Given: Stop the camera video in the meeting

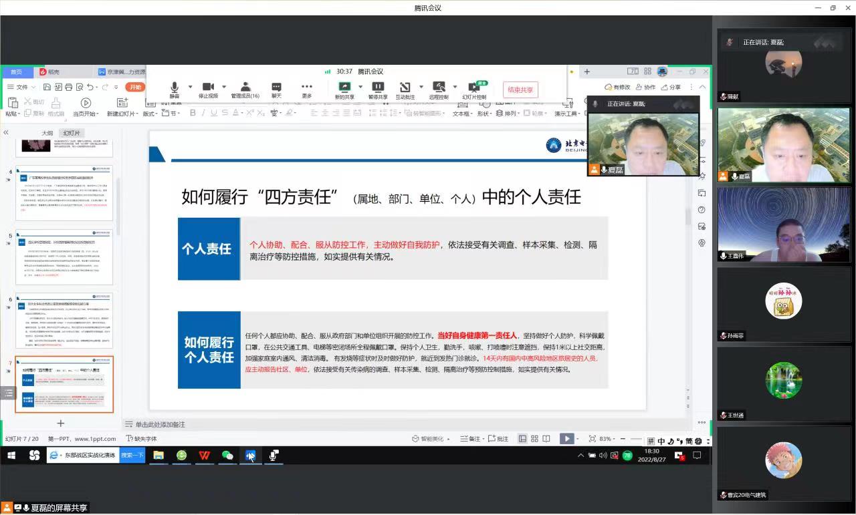Looking at the screenshot, I should point(208,87).
